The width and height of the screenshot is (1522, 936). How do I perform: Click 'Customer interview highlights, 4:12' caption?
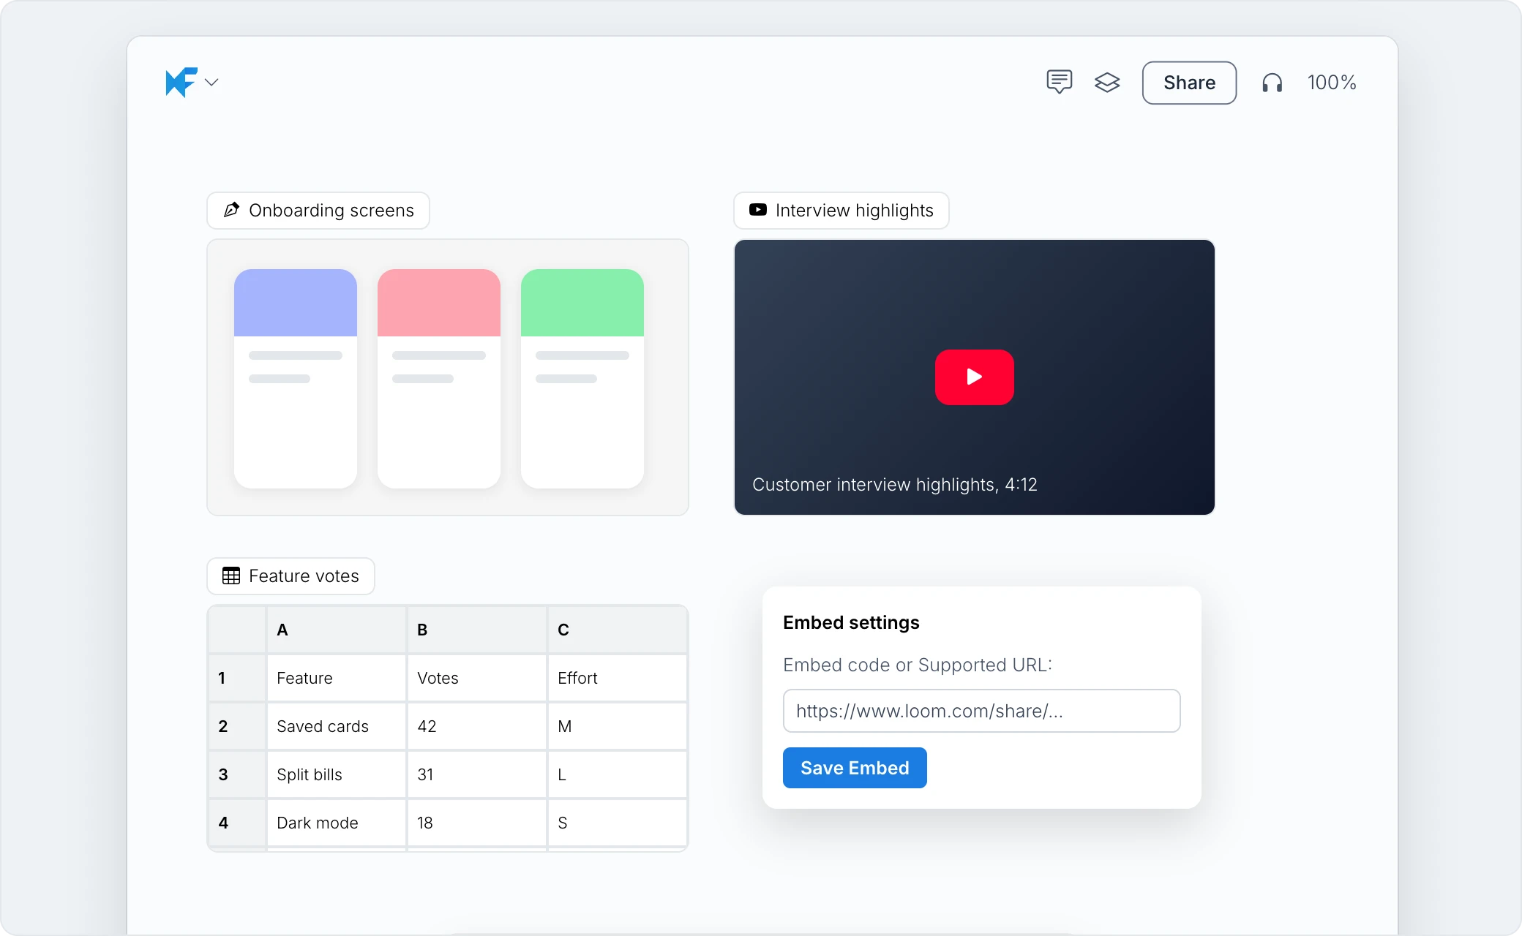click(894, 485)
